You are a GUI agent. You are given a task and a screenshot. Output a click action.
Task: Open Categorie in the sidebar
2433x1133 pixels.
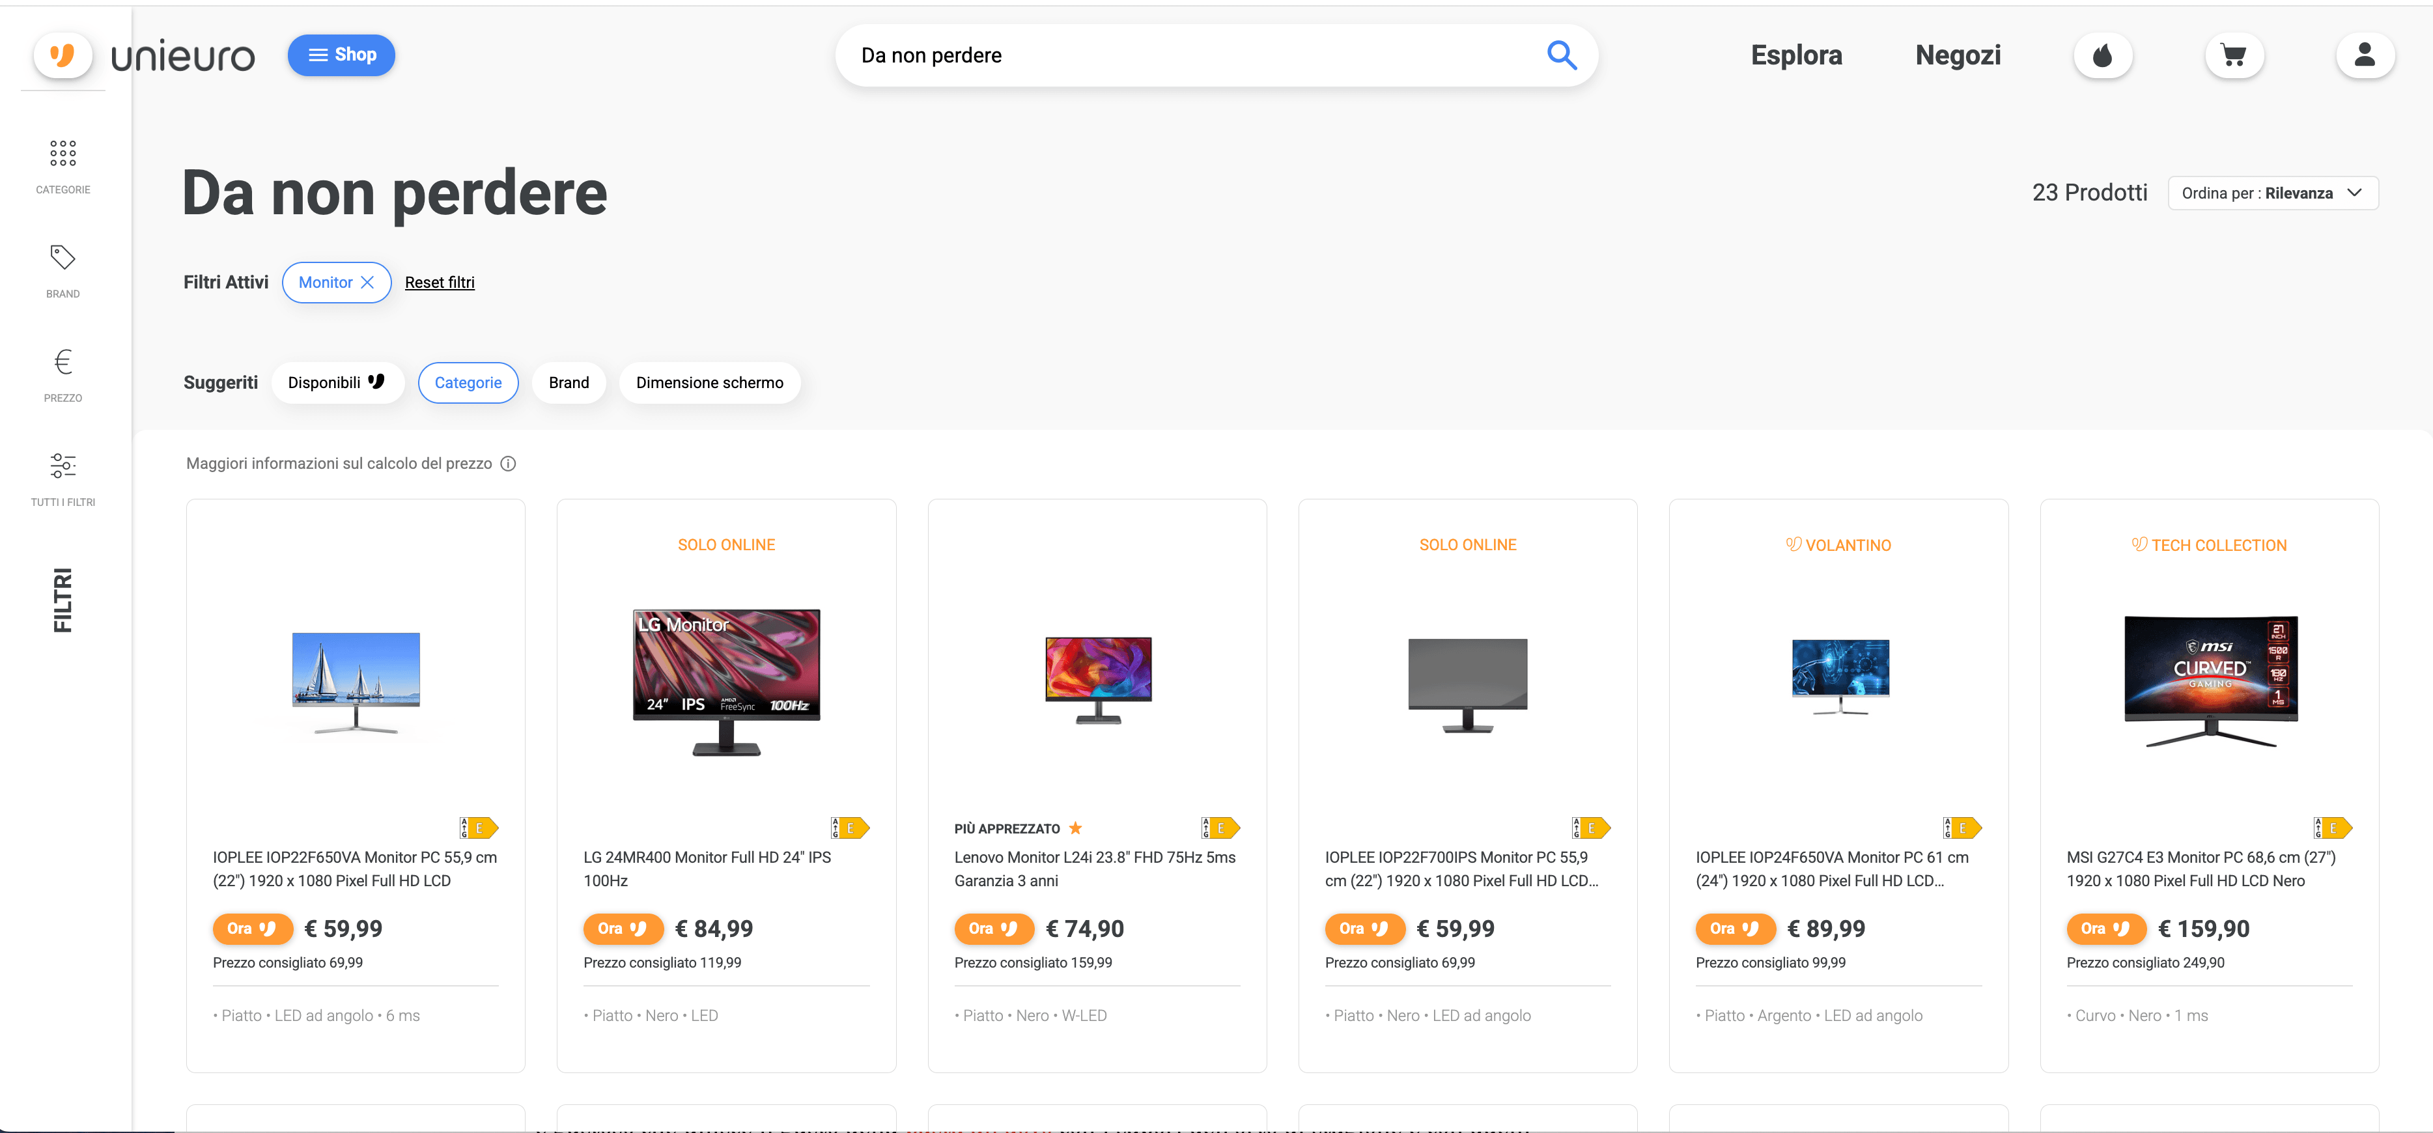click(63, 165)
